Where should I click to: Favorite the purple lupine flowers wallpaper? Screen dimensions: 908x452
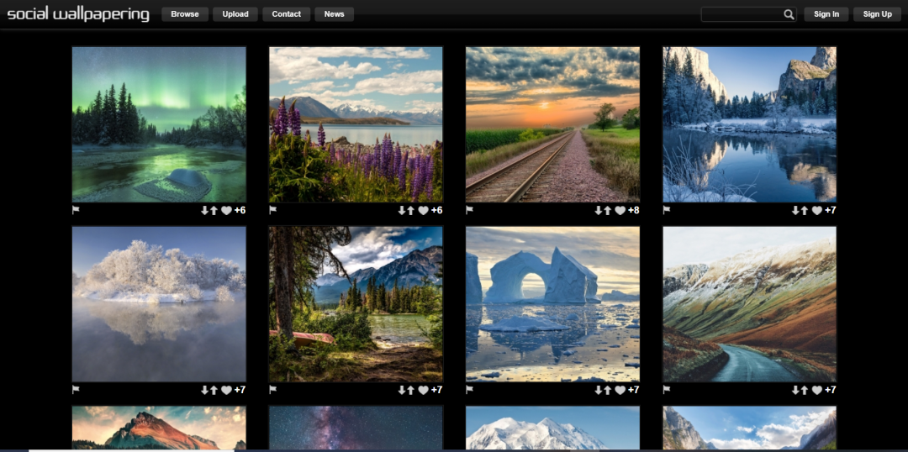point(423,211)
